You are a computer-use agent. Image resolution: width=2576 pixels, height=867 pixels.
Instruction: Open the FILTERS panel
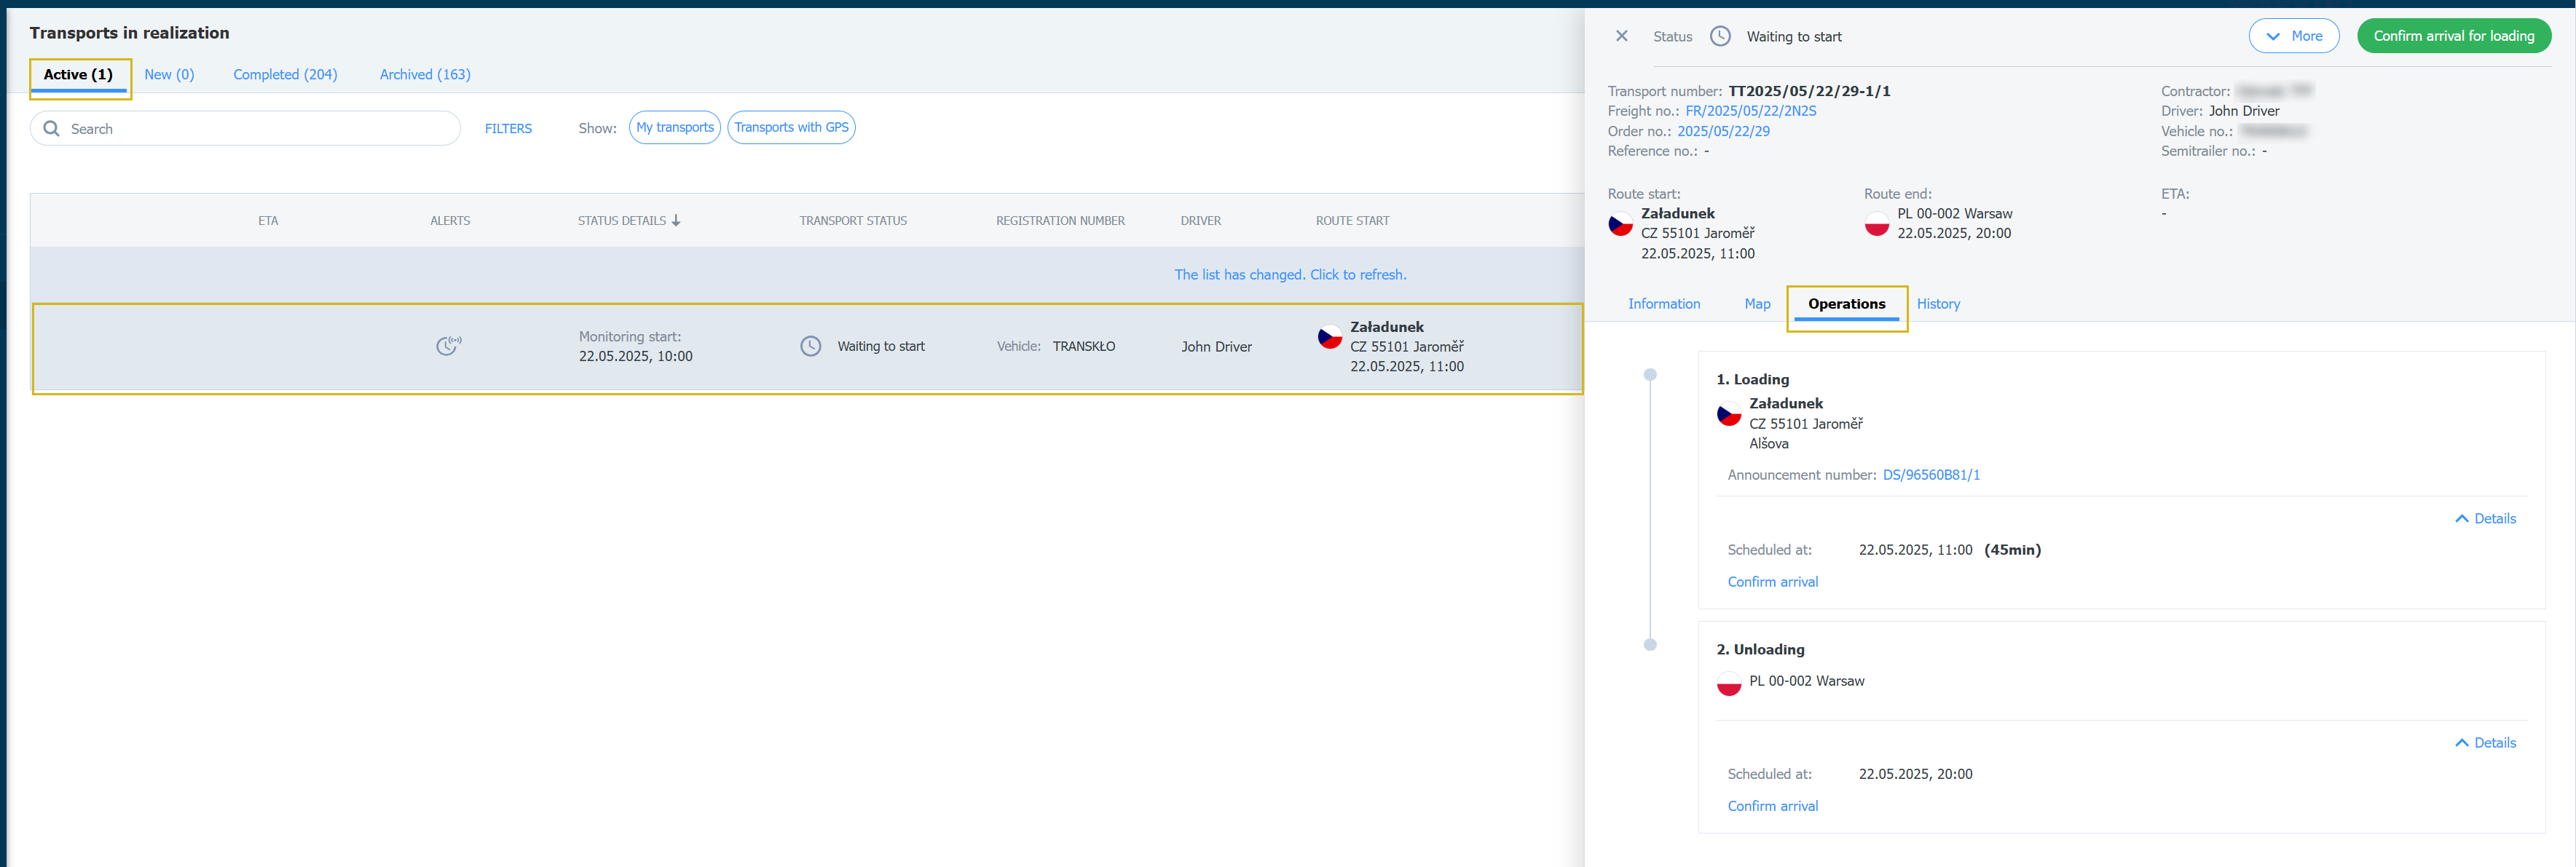pyautogui.click(x=508, y=129)
